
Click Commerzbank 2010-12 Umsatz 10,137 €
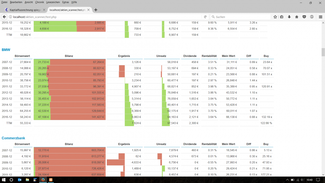tap(173, 168)
